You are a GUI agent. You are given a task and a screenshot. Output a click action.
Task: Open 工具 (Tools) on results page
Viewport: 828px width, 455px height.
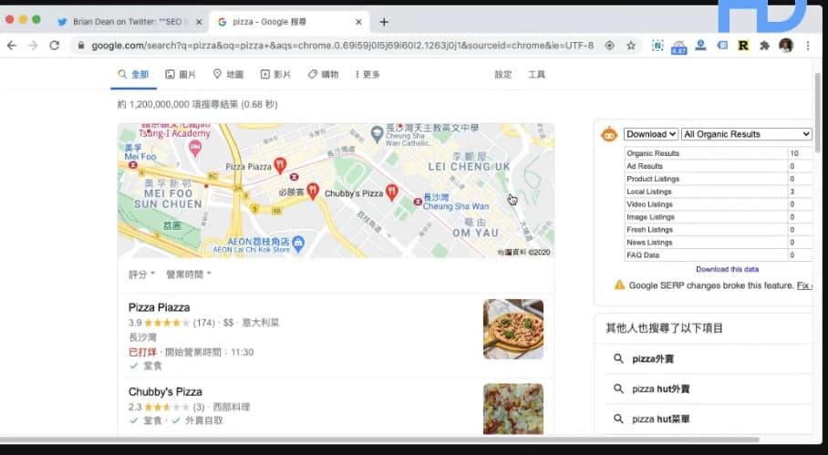[536, 75]
